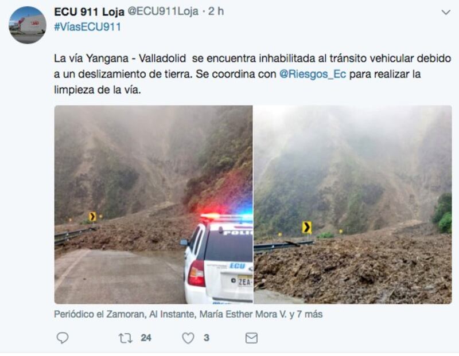Open the right landslide photo
Image resolution: width=459 pixels, height=356 pixels.
(x=353, y=205)
